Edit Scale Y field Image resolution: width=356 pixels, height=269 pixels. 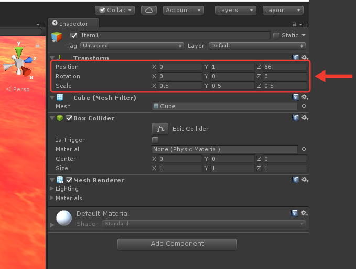[x=232, y=86]
